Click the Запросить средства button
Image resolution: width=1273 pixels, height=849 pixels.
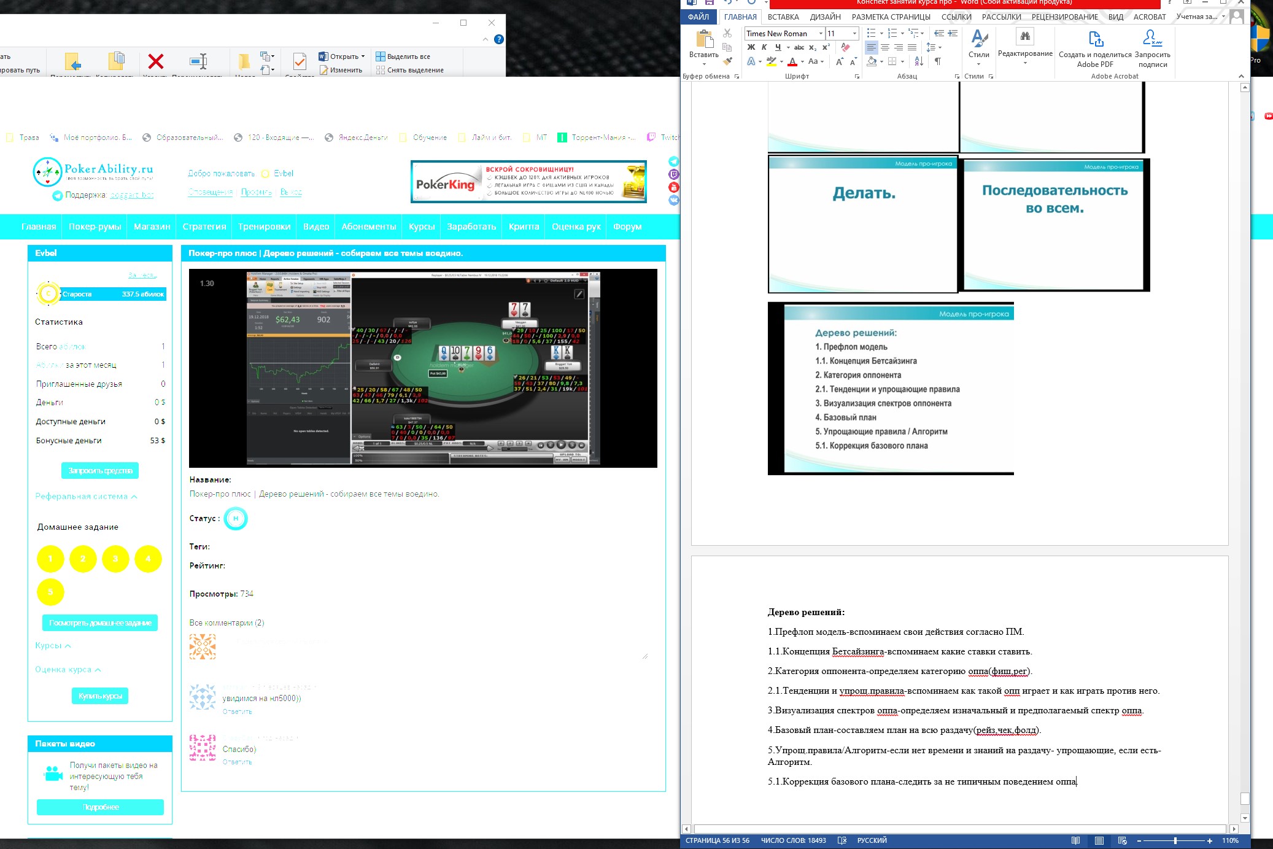pyautogui.click(x=100, y=471)
